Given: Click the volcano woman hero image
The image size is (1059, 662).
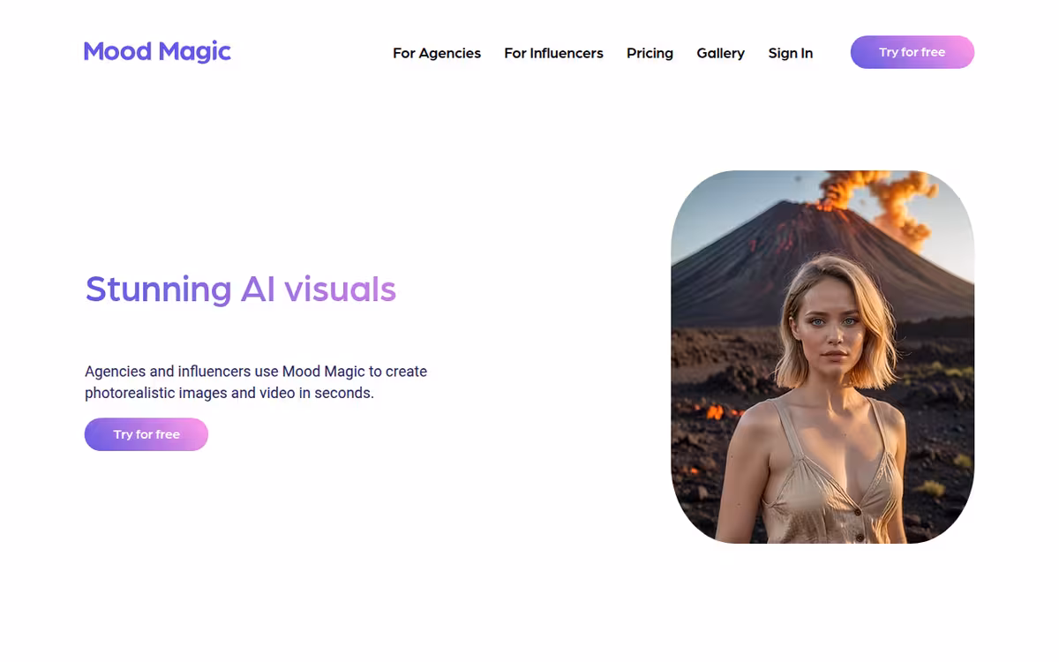Looking at the screenshot, I should (822, 357).
